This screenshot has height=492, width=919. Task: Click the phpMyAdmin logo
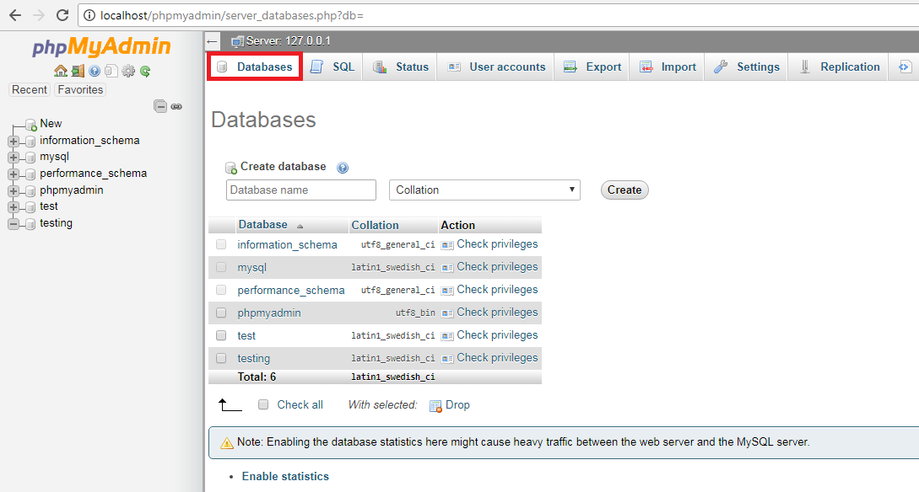click(101, 47)
